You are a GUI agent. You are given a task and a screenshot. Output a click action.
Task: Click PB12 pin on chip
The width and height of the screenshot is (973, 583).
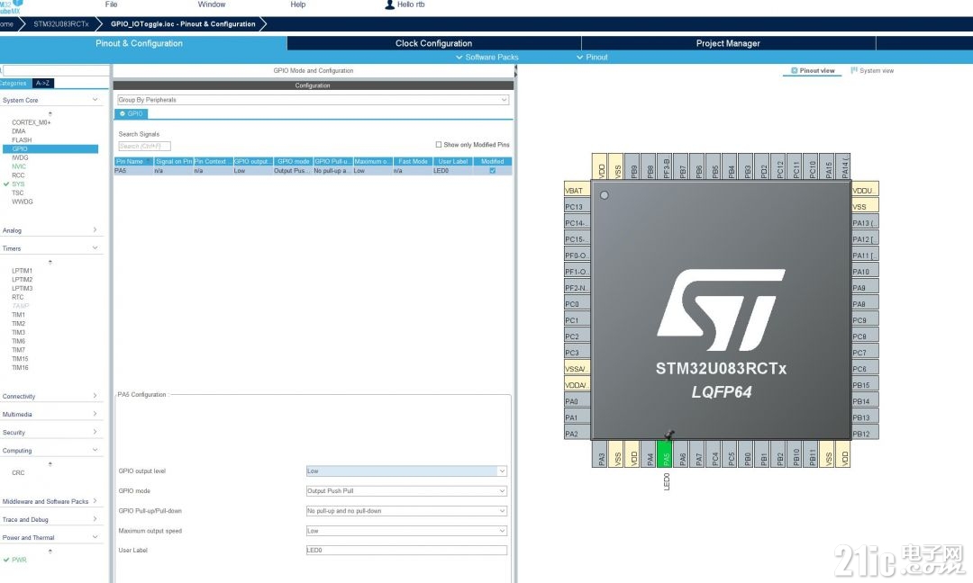866,434
